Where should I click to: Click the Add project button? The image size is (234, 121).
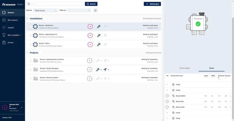(x=152, y=4)
